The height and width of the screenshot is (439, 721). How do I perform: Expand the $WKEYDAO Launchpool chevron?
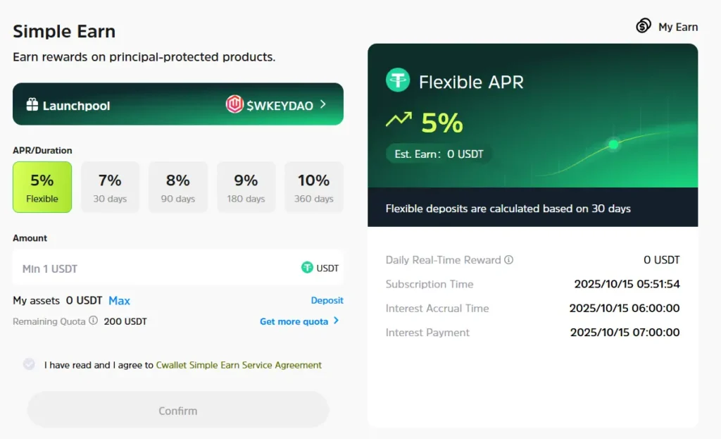(x=323, y=104)
